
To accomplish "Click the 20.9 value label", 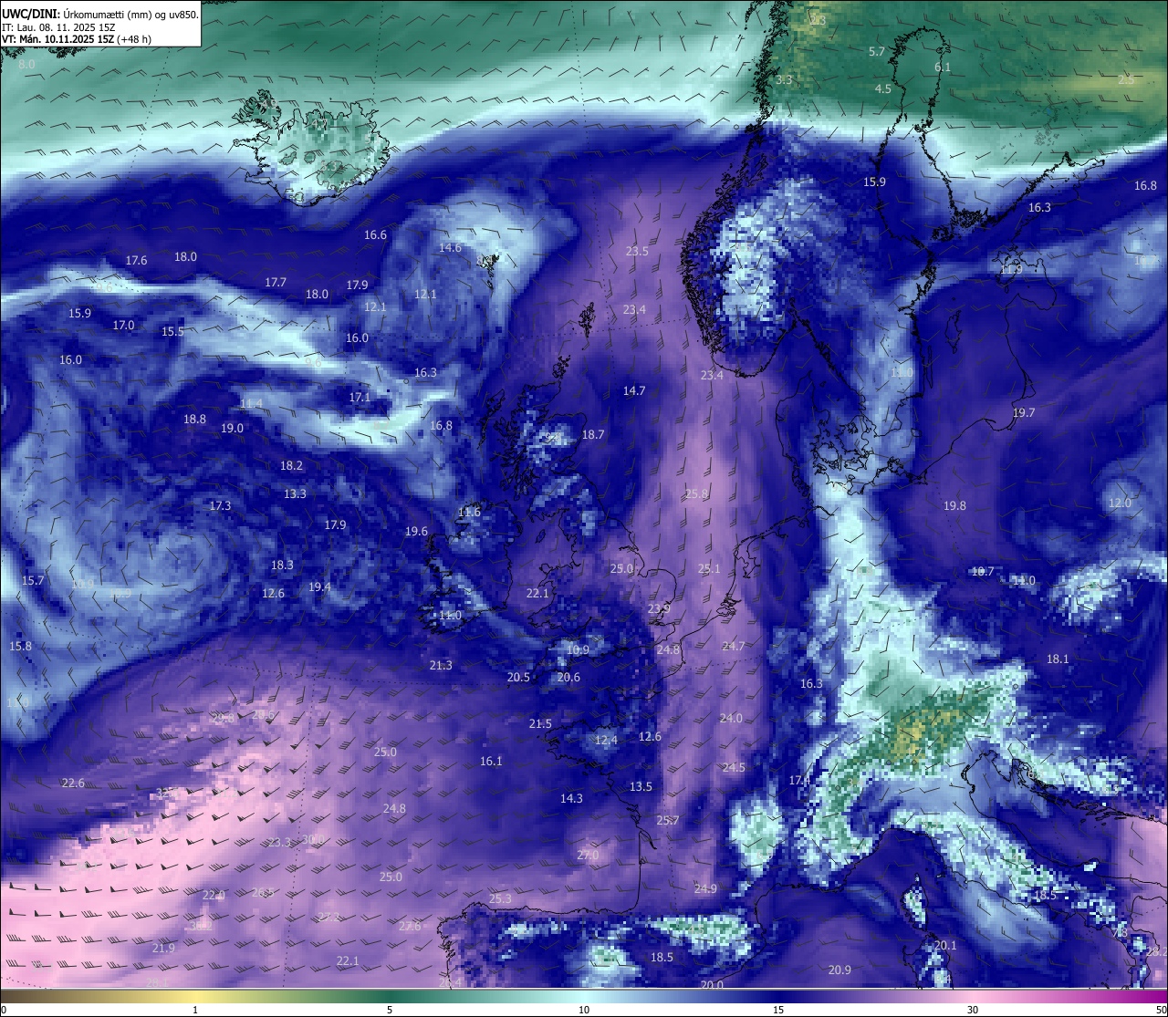I will click(x=839, y=970).
